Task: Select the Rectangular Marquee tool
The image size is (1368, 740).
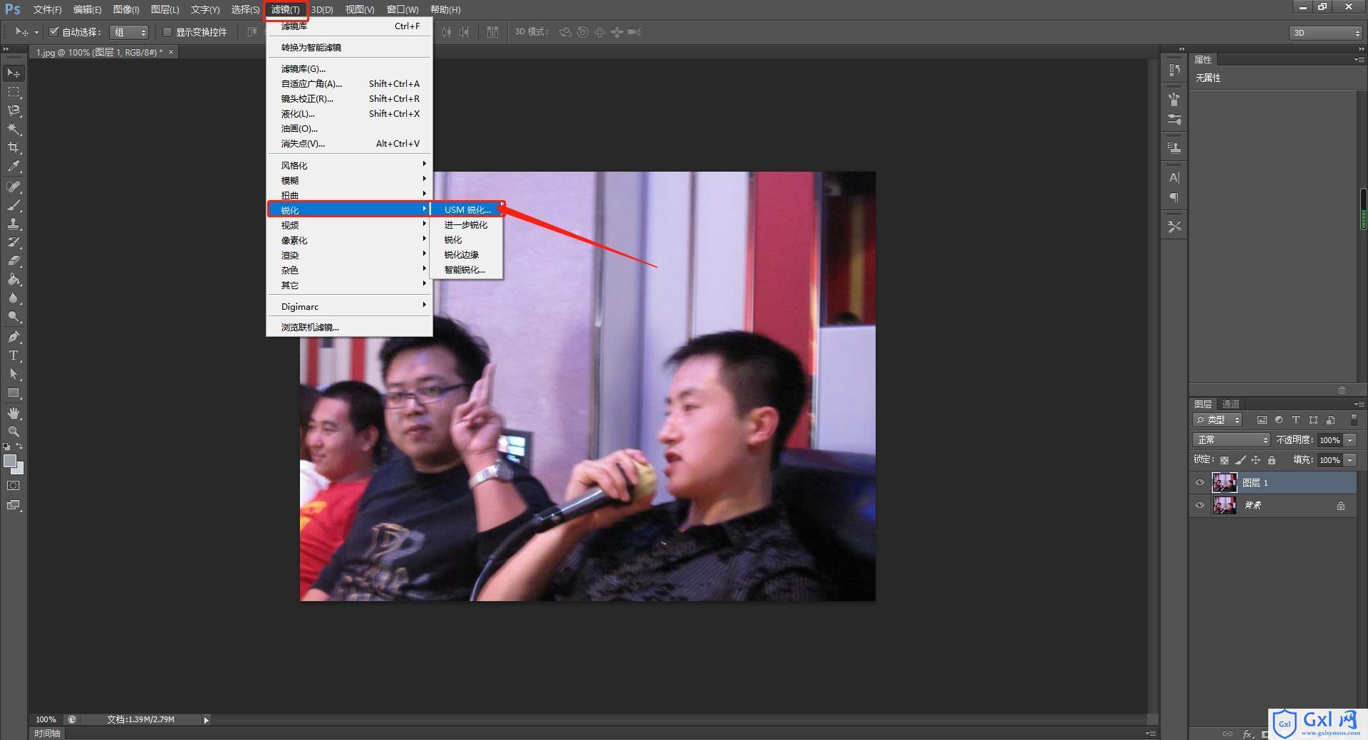Action: click(x=14, y=92)
